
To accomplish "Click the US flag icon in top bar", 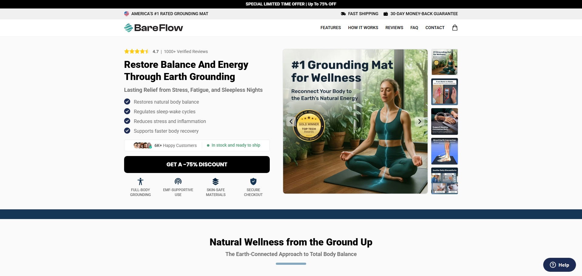I will point(127,14).
